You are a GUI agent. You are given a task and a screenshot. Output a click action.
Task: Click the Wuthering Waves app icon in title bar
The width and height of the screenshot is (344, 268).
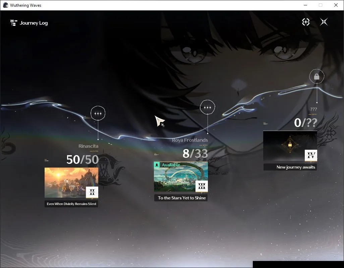[x=5, y=5]
